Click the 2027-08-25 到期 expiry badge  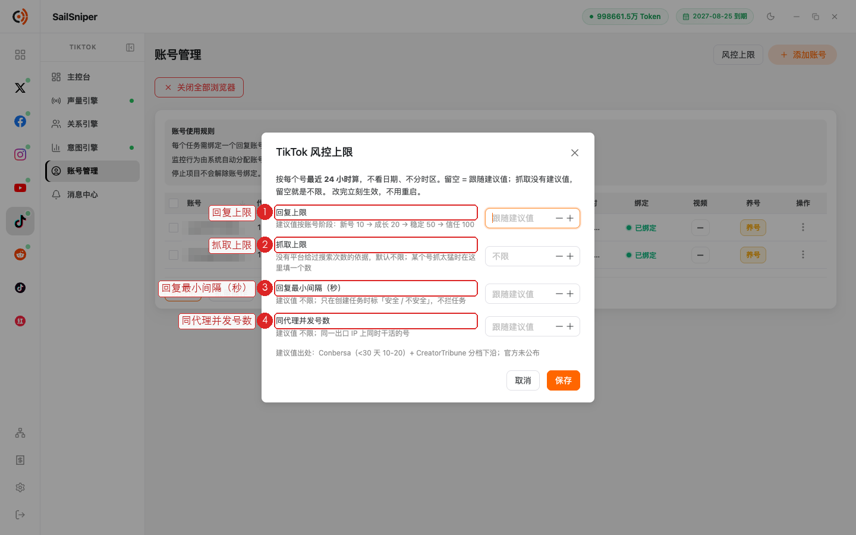tap(715, 17)
